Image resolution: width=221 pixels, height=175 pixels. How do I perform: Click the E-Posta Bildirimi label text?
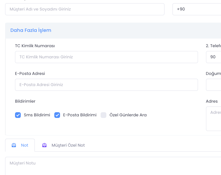[x=80, y=115]
